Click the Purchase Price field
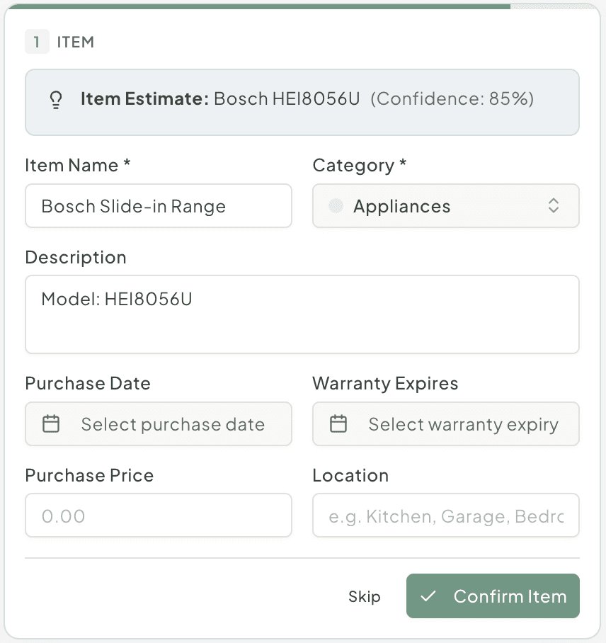 point(158,516)
